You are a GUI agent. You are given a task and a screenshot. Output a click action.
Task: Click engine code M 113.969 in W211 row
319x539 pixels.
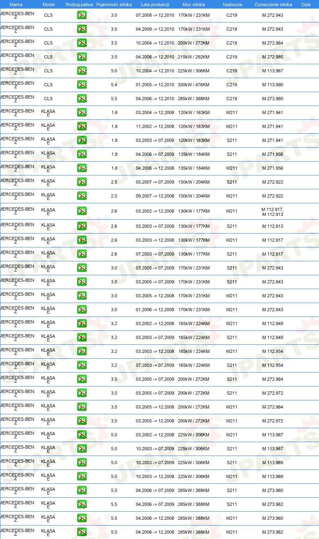[272, 476]
